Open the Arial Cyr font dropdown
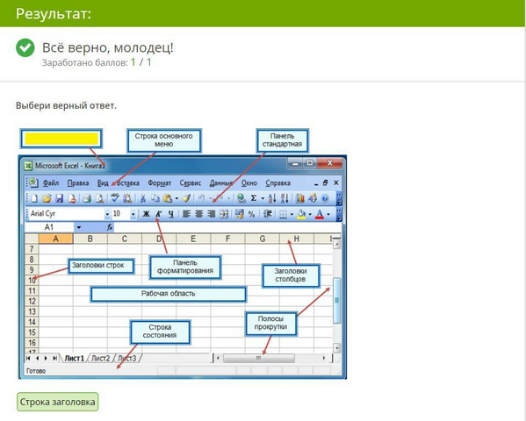Viewport: 526px width, 421px height. [x=107, y=214]
